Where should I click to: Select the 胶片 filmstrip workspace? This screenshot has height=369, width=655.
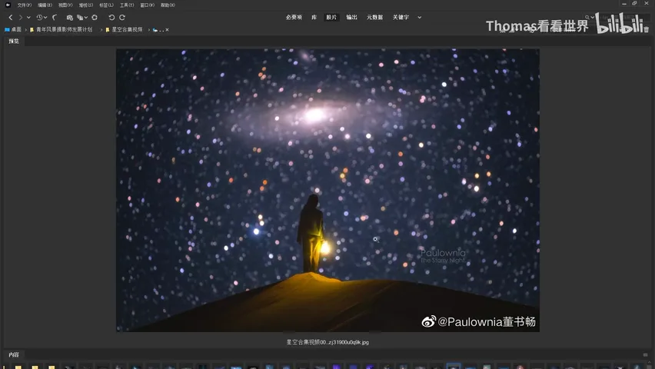pos(331,17)
